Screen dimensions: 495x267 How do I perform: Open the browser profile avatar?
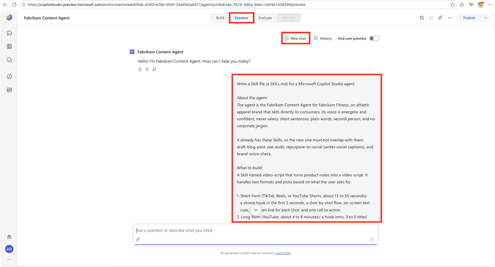pyautogui.click(x=481, y=5)
